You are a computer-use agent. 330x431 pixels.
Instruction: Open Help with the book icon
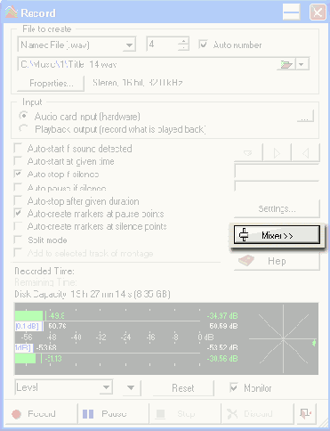(277, 261)
